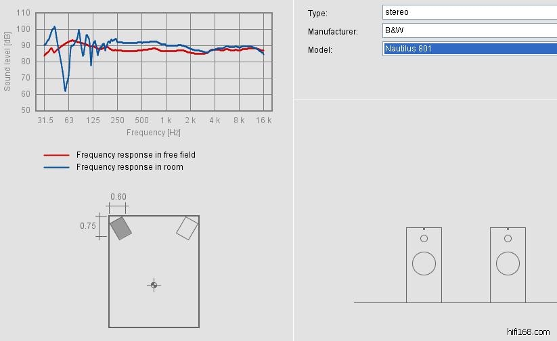Click the red free field legend line

[56, 155]
